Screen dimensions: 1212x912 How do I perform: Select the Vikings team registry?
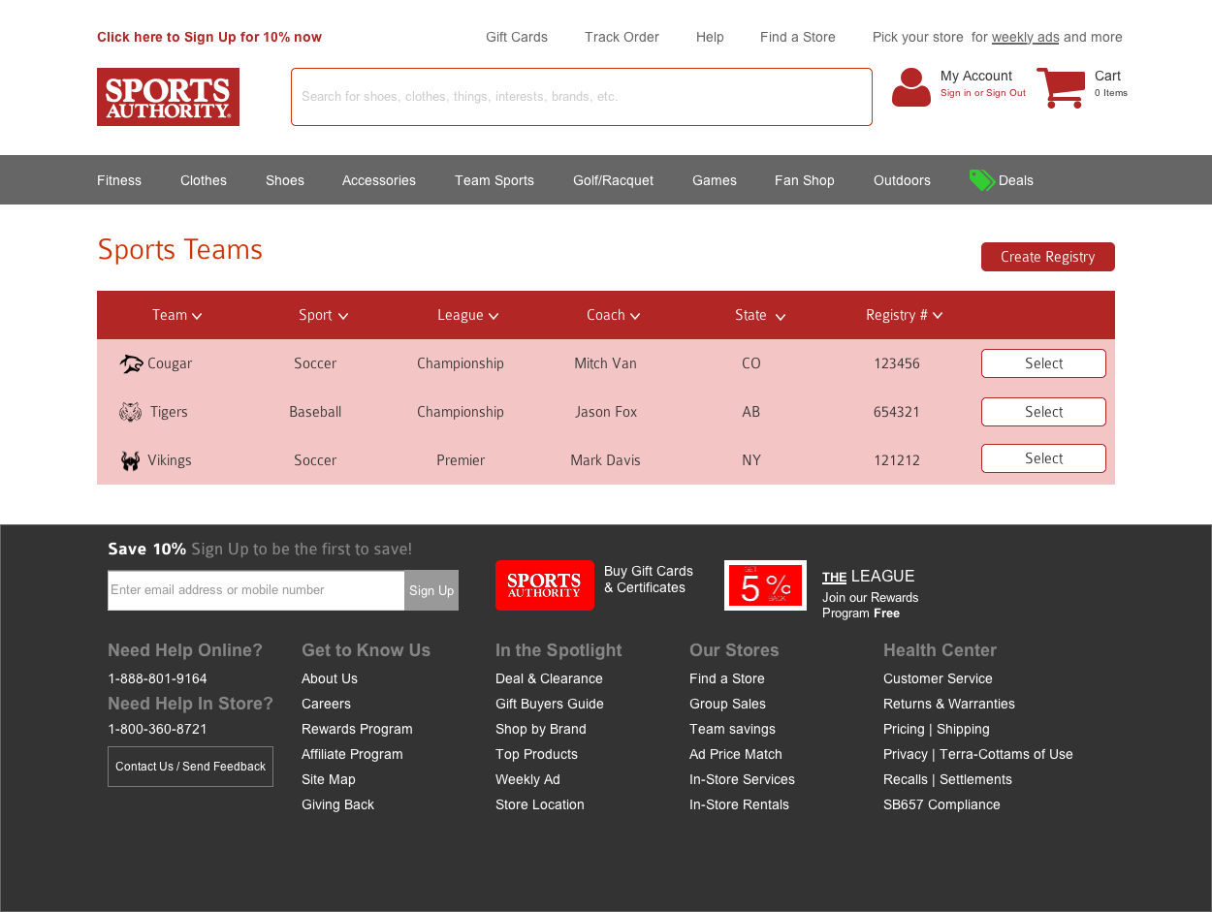coord(1043,458)
